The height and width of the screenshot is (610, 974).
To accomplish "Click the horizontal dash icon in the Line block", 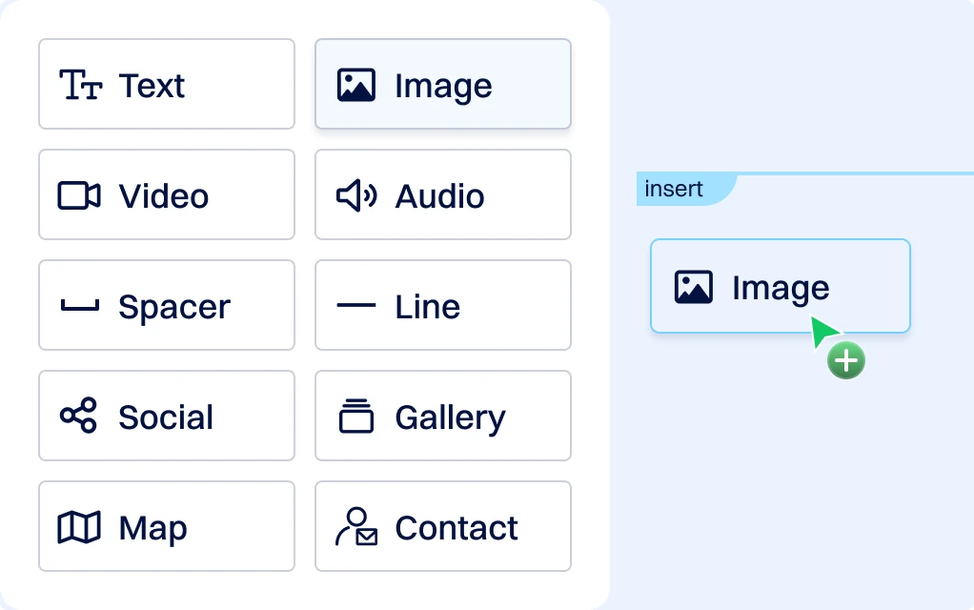I will pyautogui.click(x=356, y=306).
